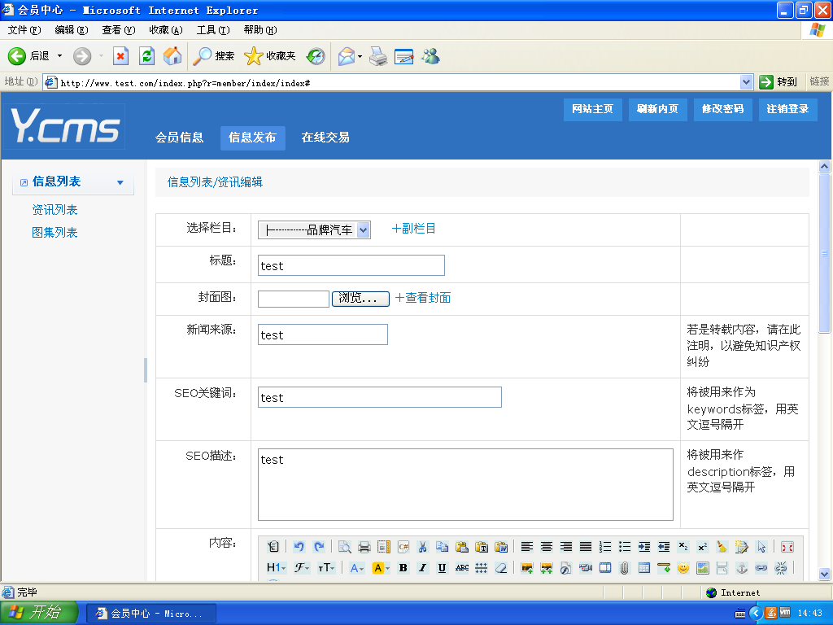The image size is (833, 625).
Task: Click the IE Refresh toolbar icon
Action: tap(146, 56)
